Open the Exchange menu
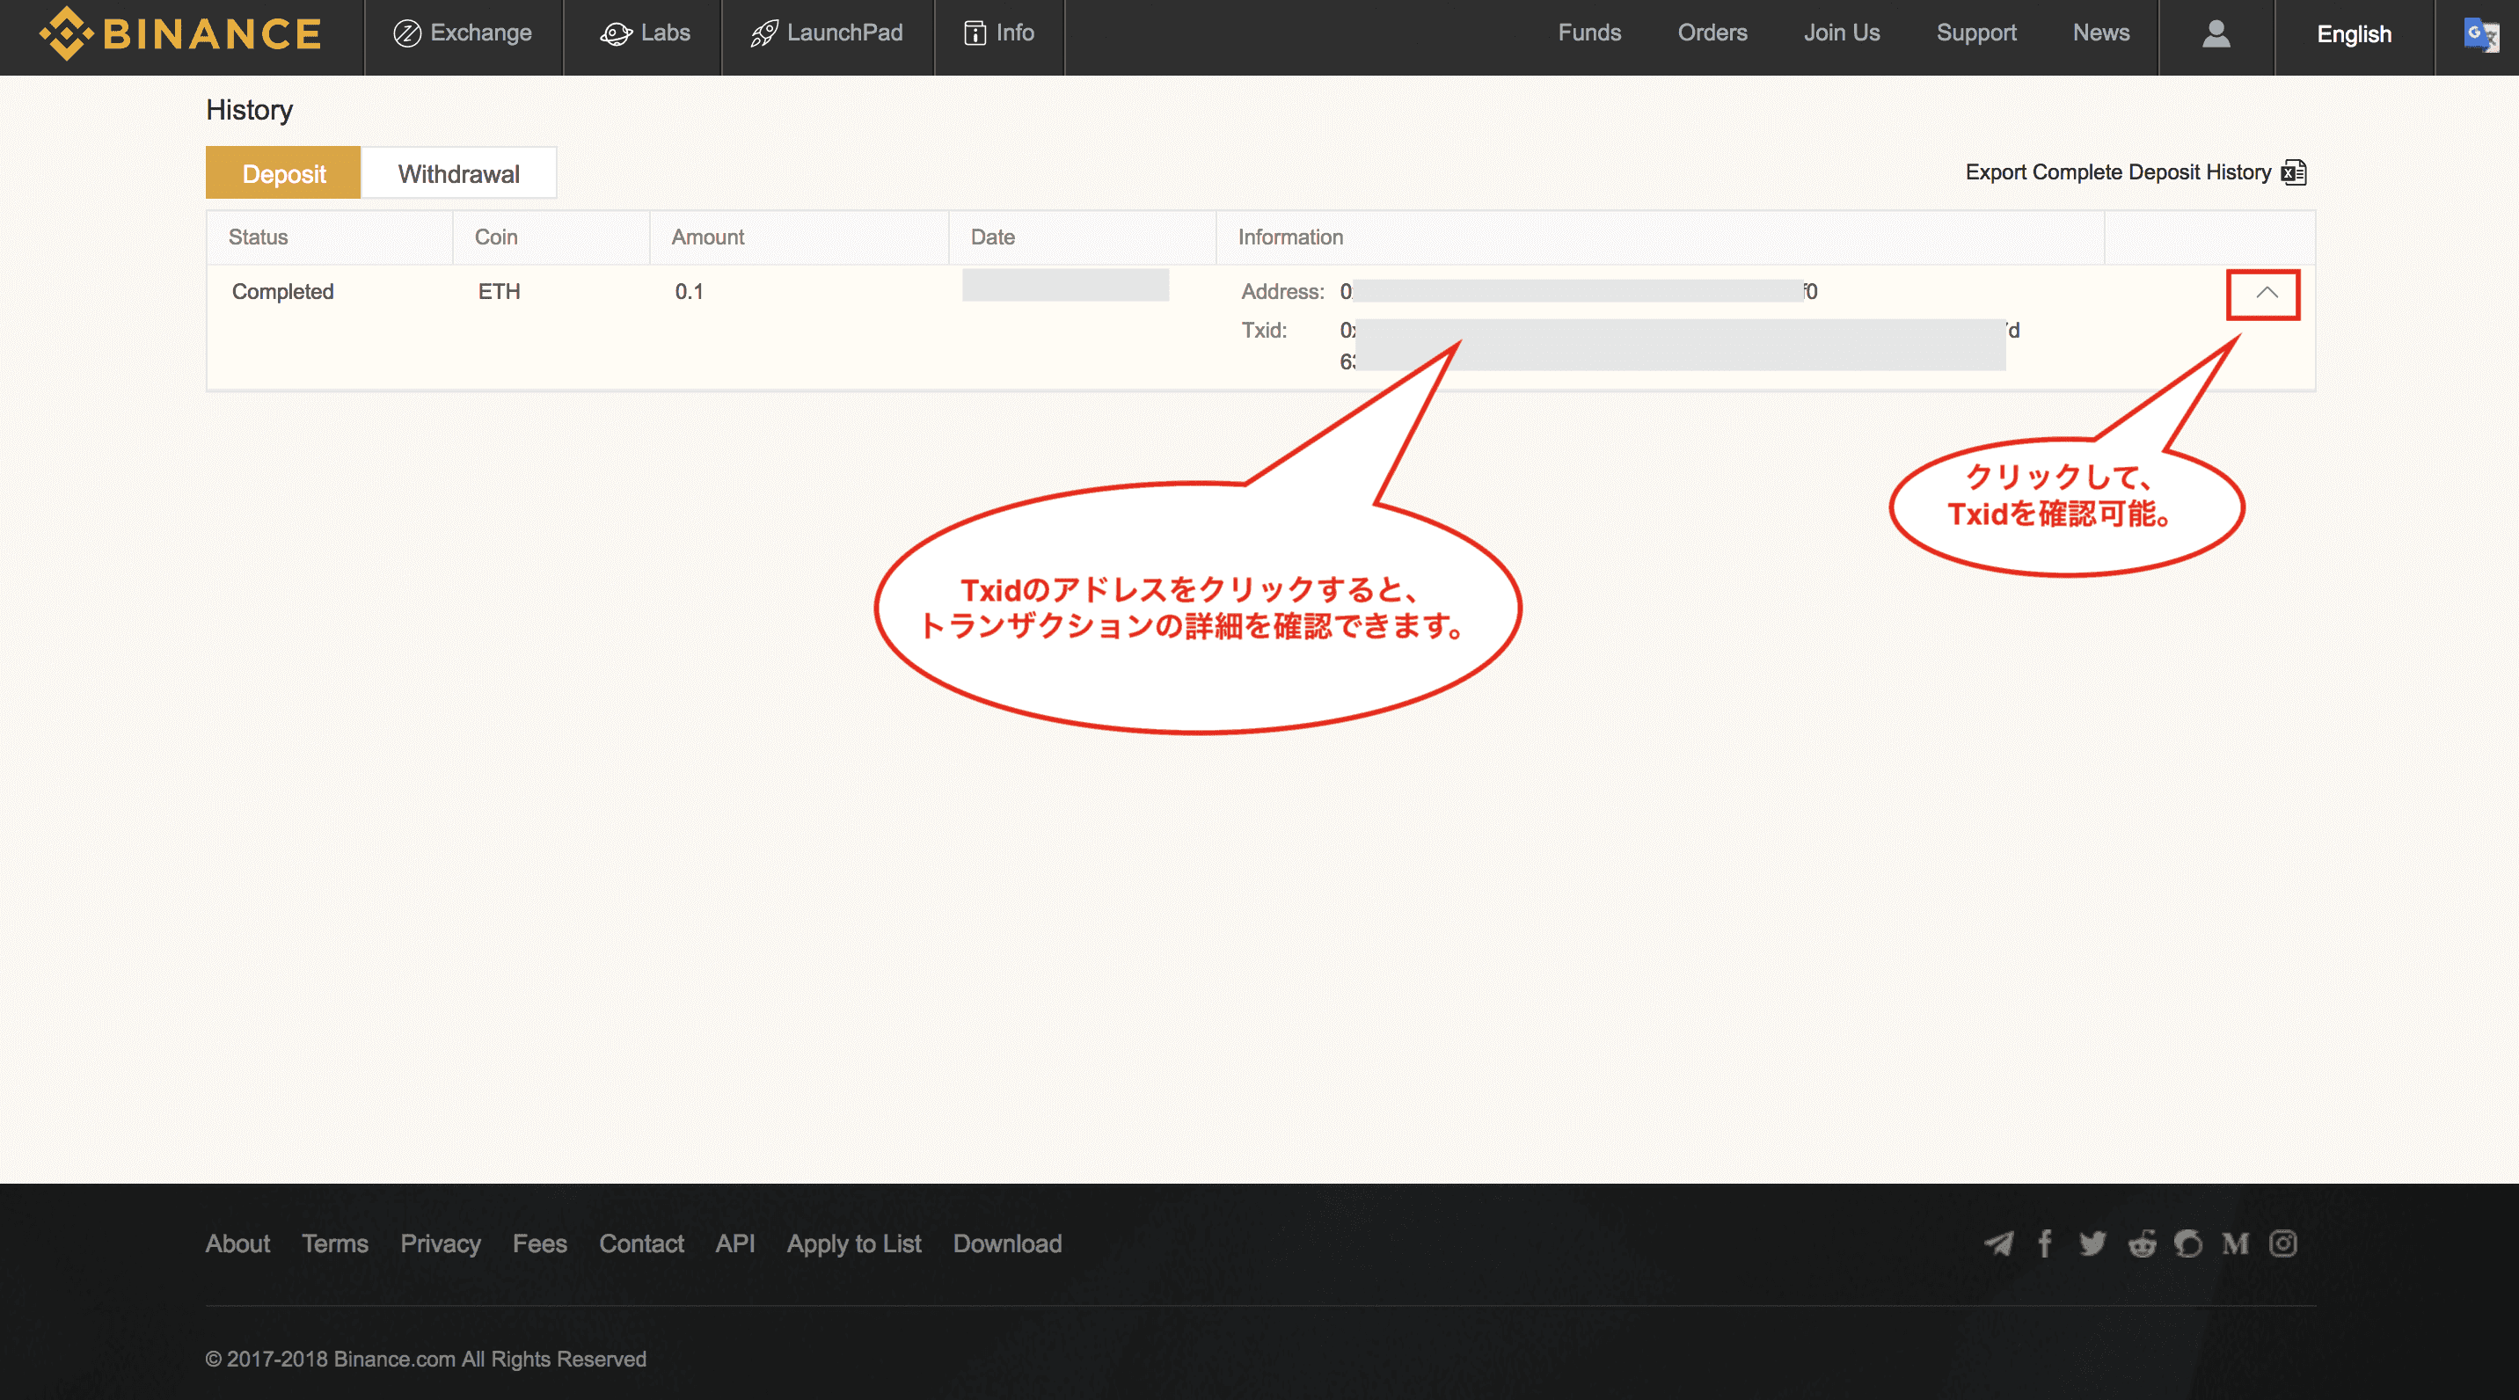 [x=463, y=33]
